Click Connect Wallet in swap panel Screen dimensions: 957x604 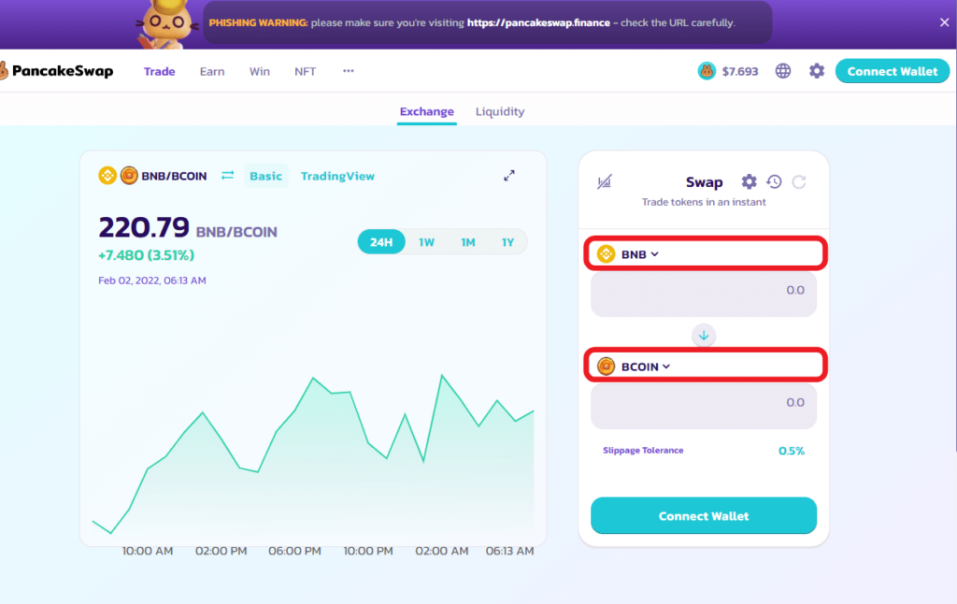(704, 515)
